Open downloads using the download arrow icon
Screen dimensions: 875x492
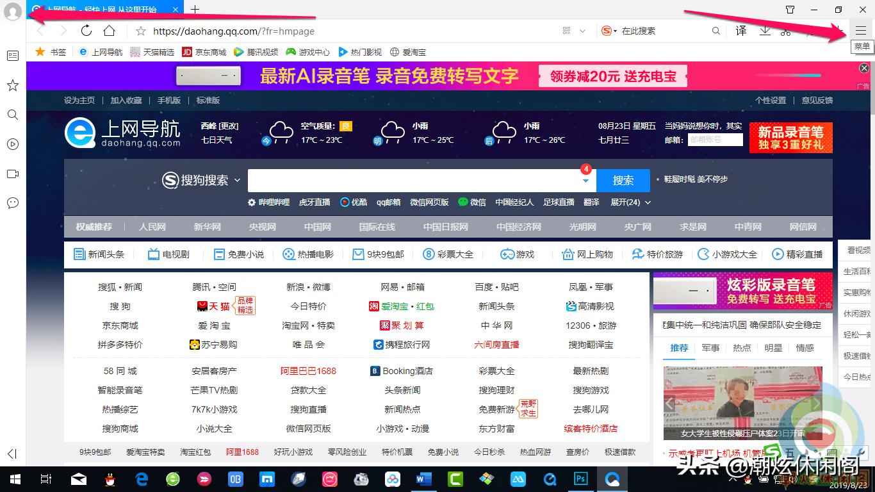coord(764,30)
